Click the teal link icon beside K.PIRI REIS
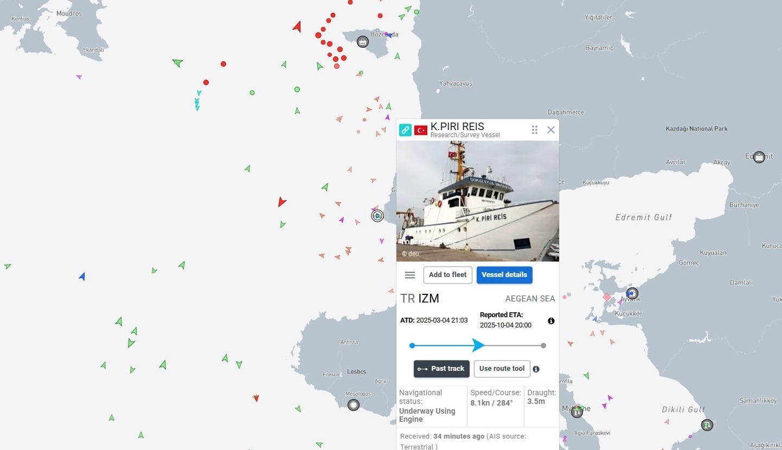782x450 pixels. [405, 130]
